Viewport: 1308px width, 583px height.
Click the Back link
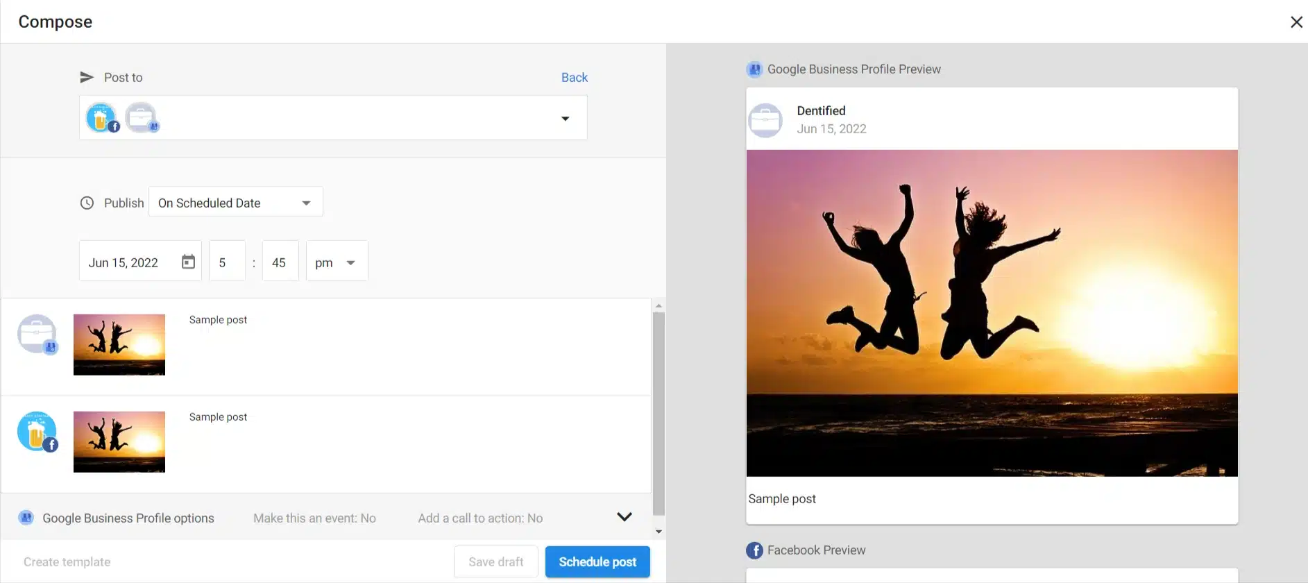pyautogui.click(x=574, y=78)
